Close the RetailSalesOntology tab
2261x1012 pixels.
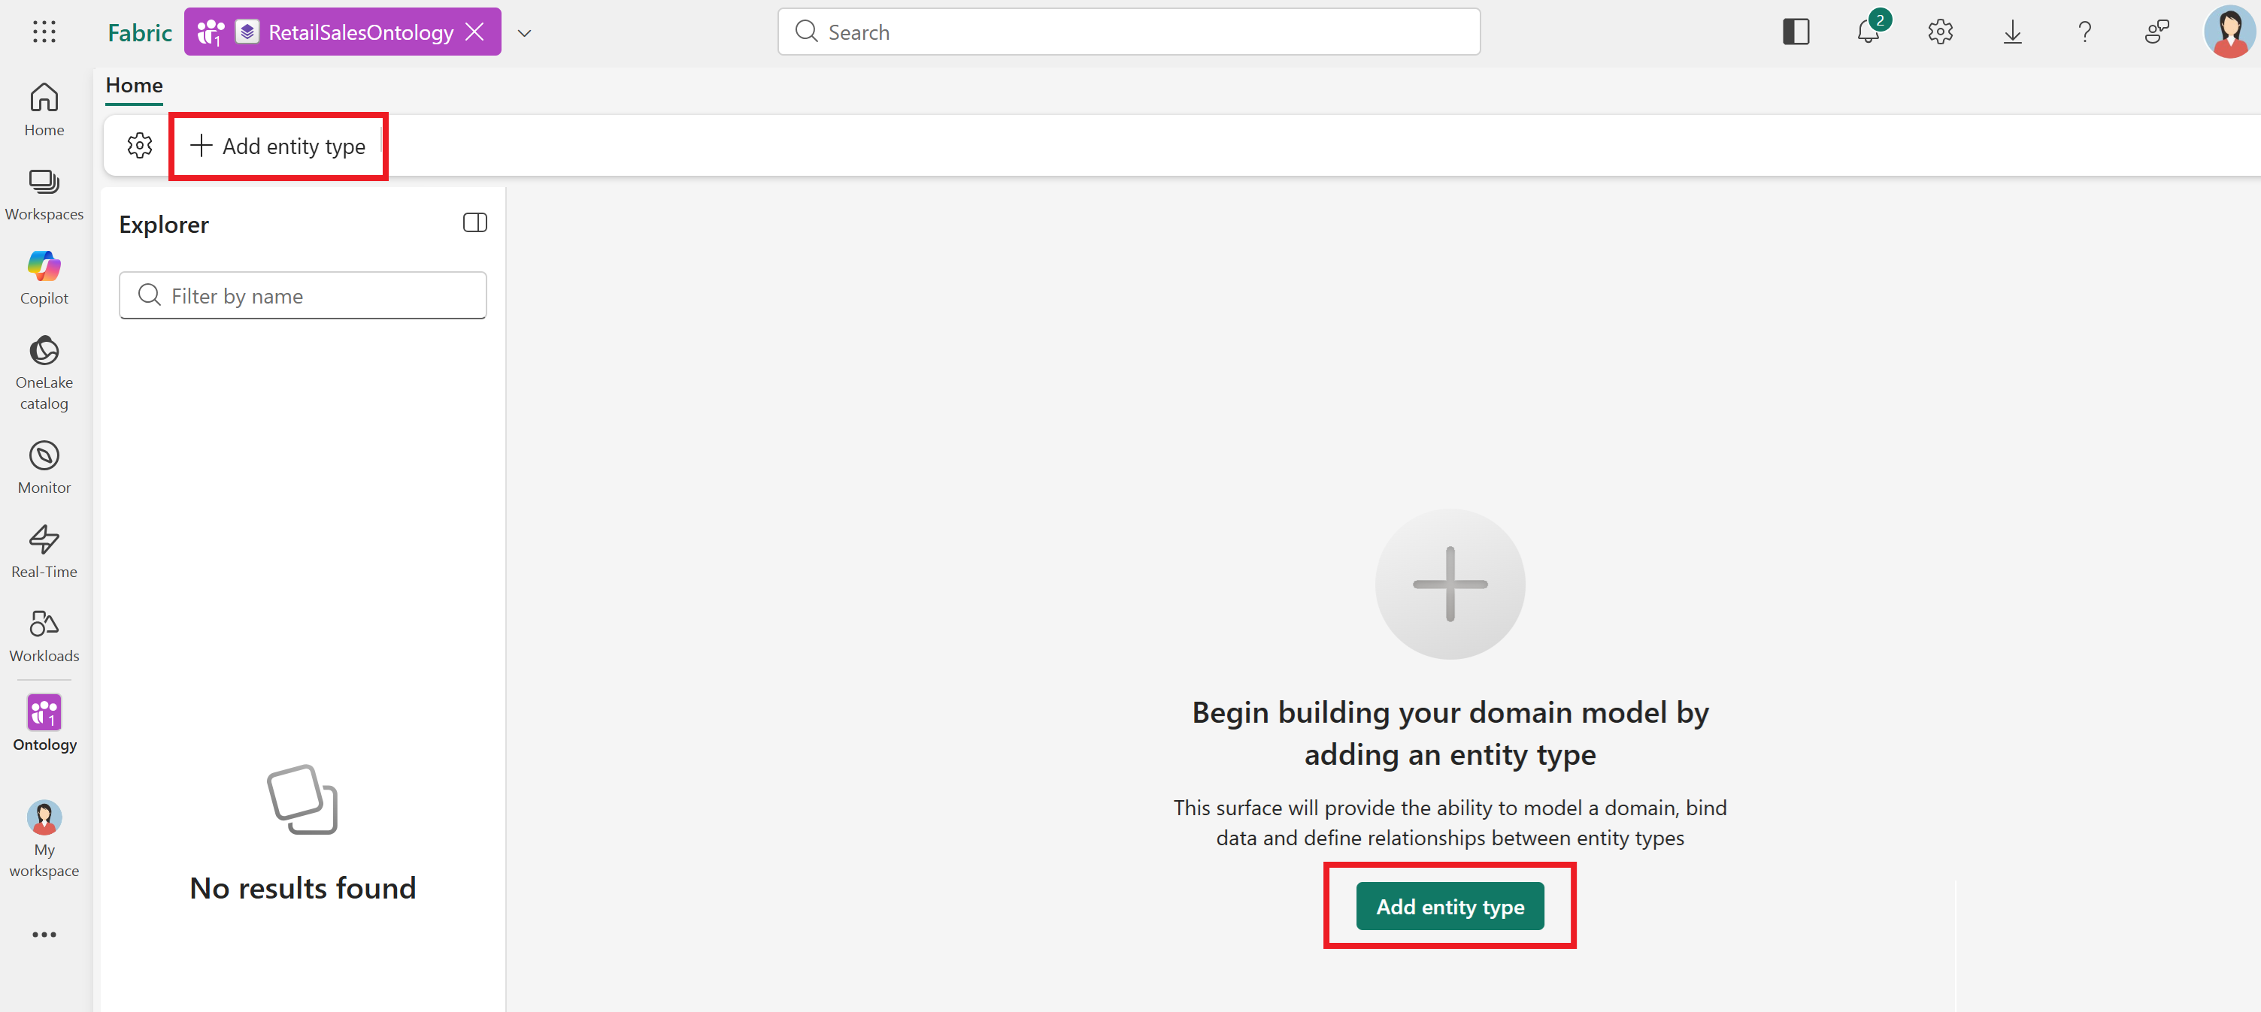coord(475,32)
